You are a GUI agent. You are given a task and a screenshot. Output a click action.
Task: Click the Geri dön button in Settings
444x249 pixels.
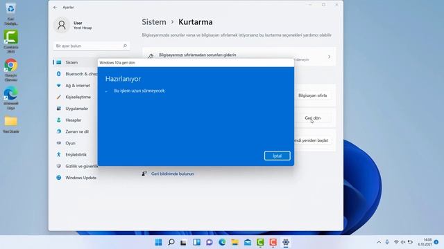[313, 118]
